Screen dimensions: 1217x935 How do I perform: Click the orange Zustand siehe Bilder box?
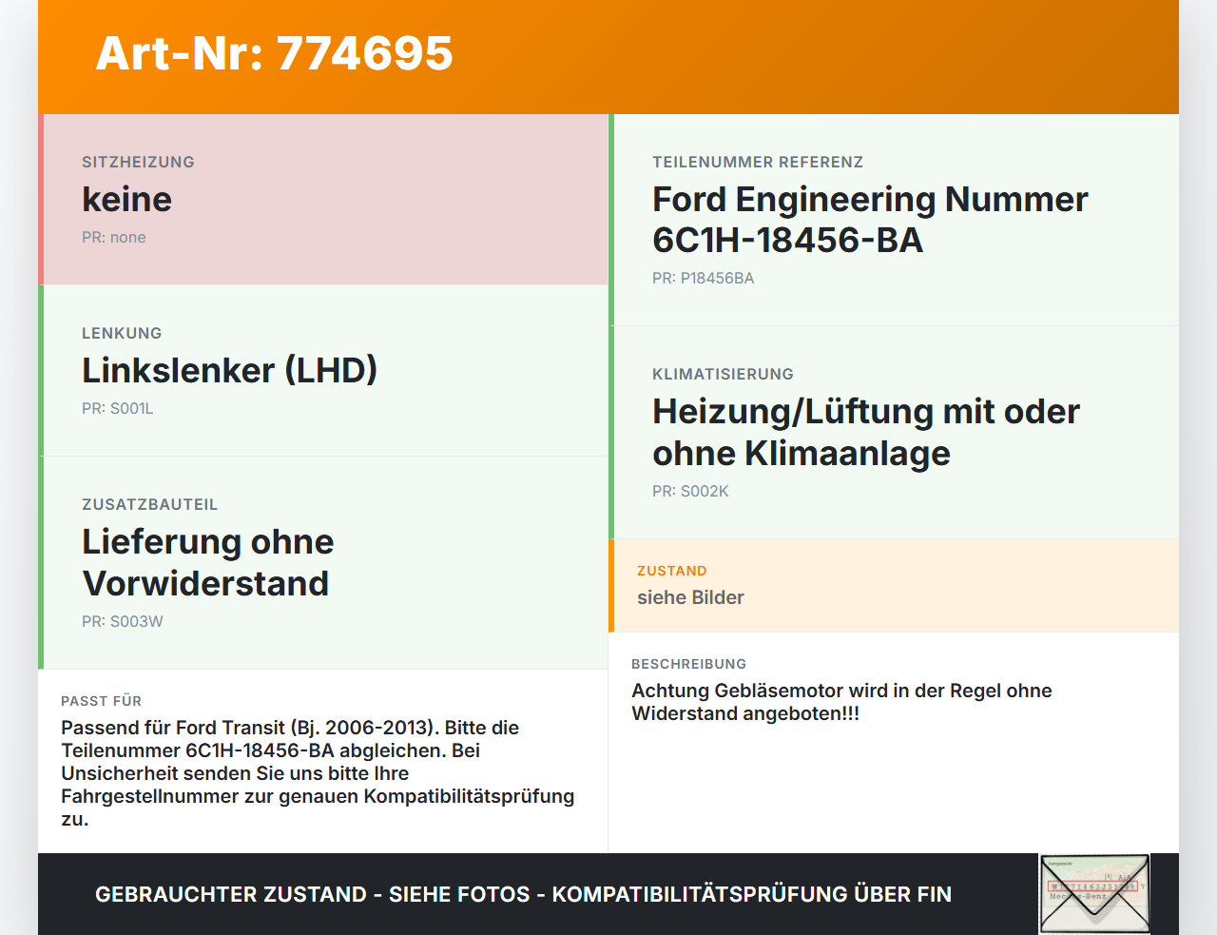point(894,586)
